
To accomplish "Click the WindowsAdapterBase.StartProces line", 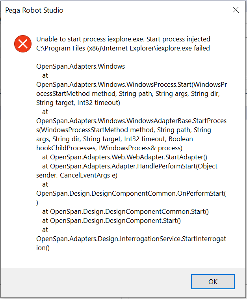I will tap(132, 121).
